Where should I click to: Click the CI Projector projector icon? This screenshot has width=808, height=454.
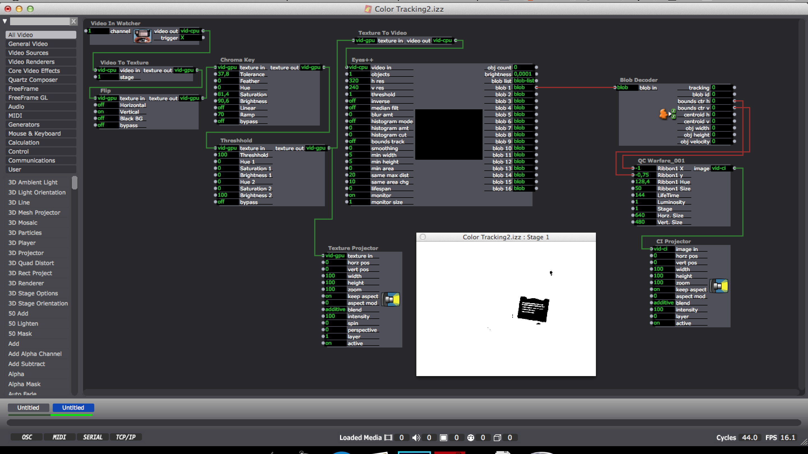719,286
